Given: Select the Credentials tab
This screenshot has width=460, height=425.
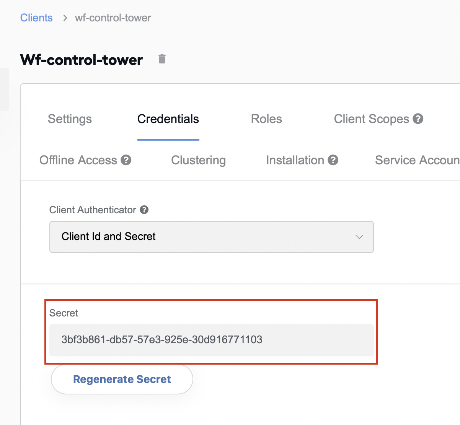Looking at the screenshot, I should click(x=168, y=119).
